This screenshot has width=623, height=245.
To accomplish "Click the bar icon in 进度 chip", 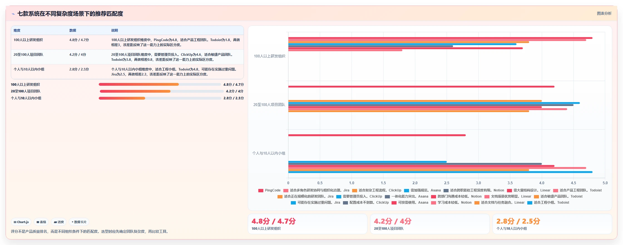I will coord(55,222).
